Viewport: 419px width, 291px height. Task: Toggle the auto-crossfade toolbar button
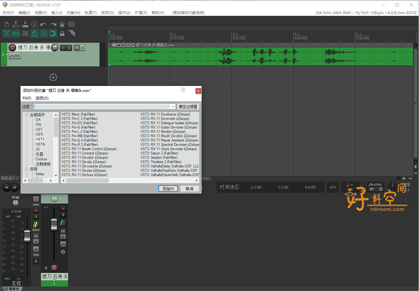(7, 34)
